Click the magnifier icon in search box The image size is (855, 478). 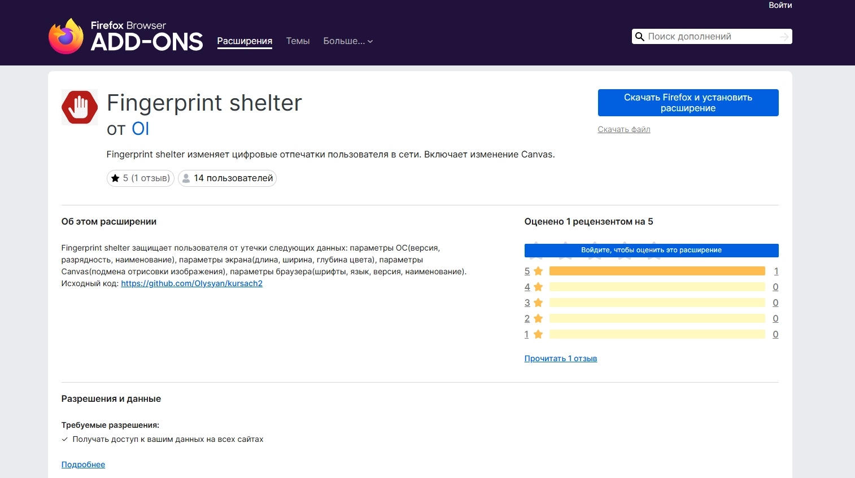[x=640, y=37]
